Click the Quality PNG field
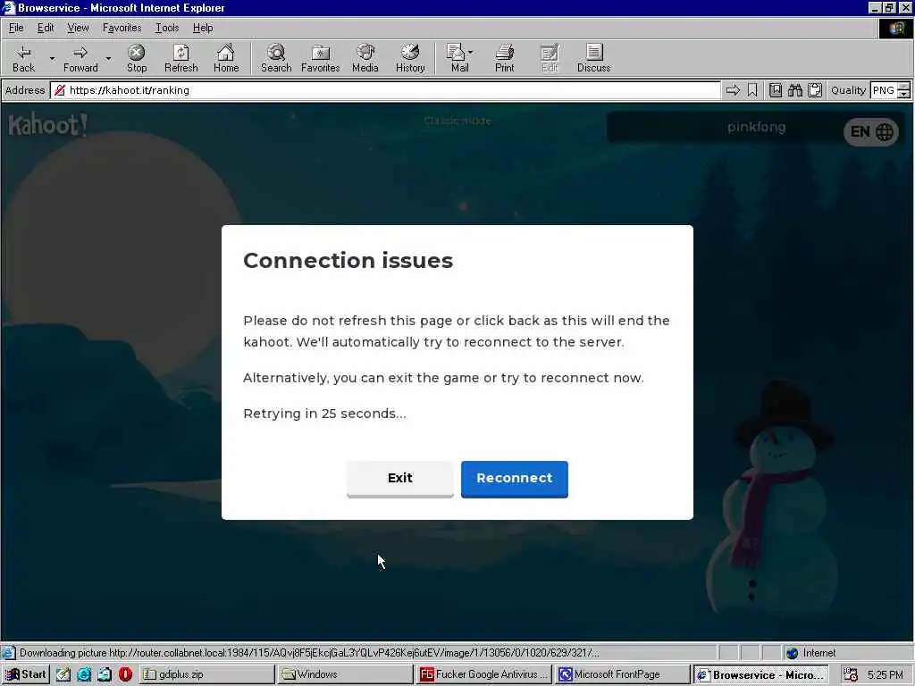Viewport: 915px width, 686px height. click(x=884, y=90)
